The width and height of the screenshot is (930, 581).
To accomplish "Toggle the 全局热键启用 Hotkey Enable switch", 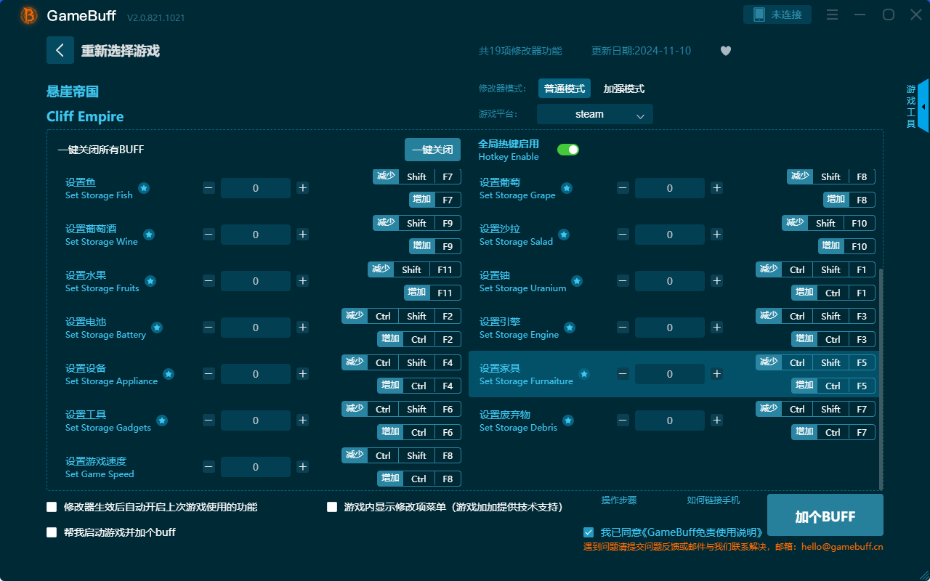I will click(x=570, y=149).
